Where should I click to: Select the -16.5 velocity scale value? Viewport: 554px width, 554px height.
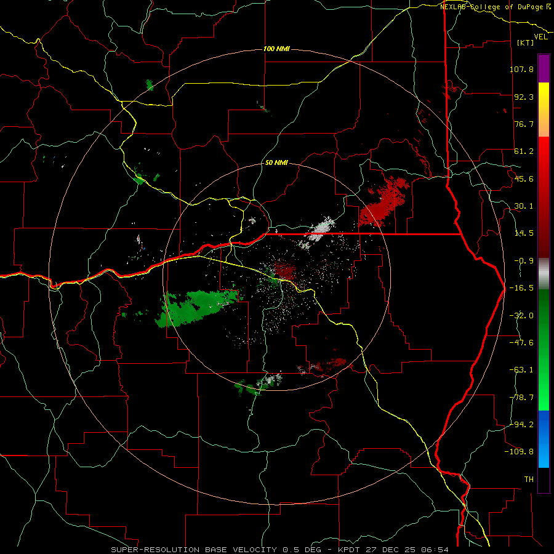click(521, 288)
